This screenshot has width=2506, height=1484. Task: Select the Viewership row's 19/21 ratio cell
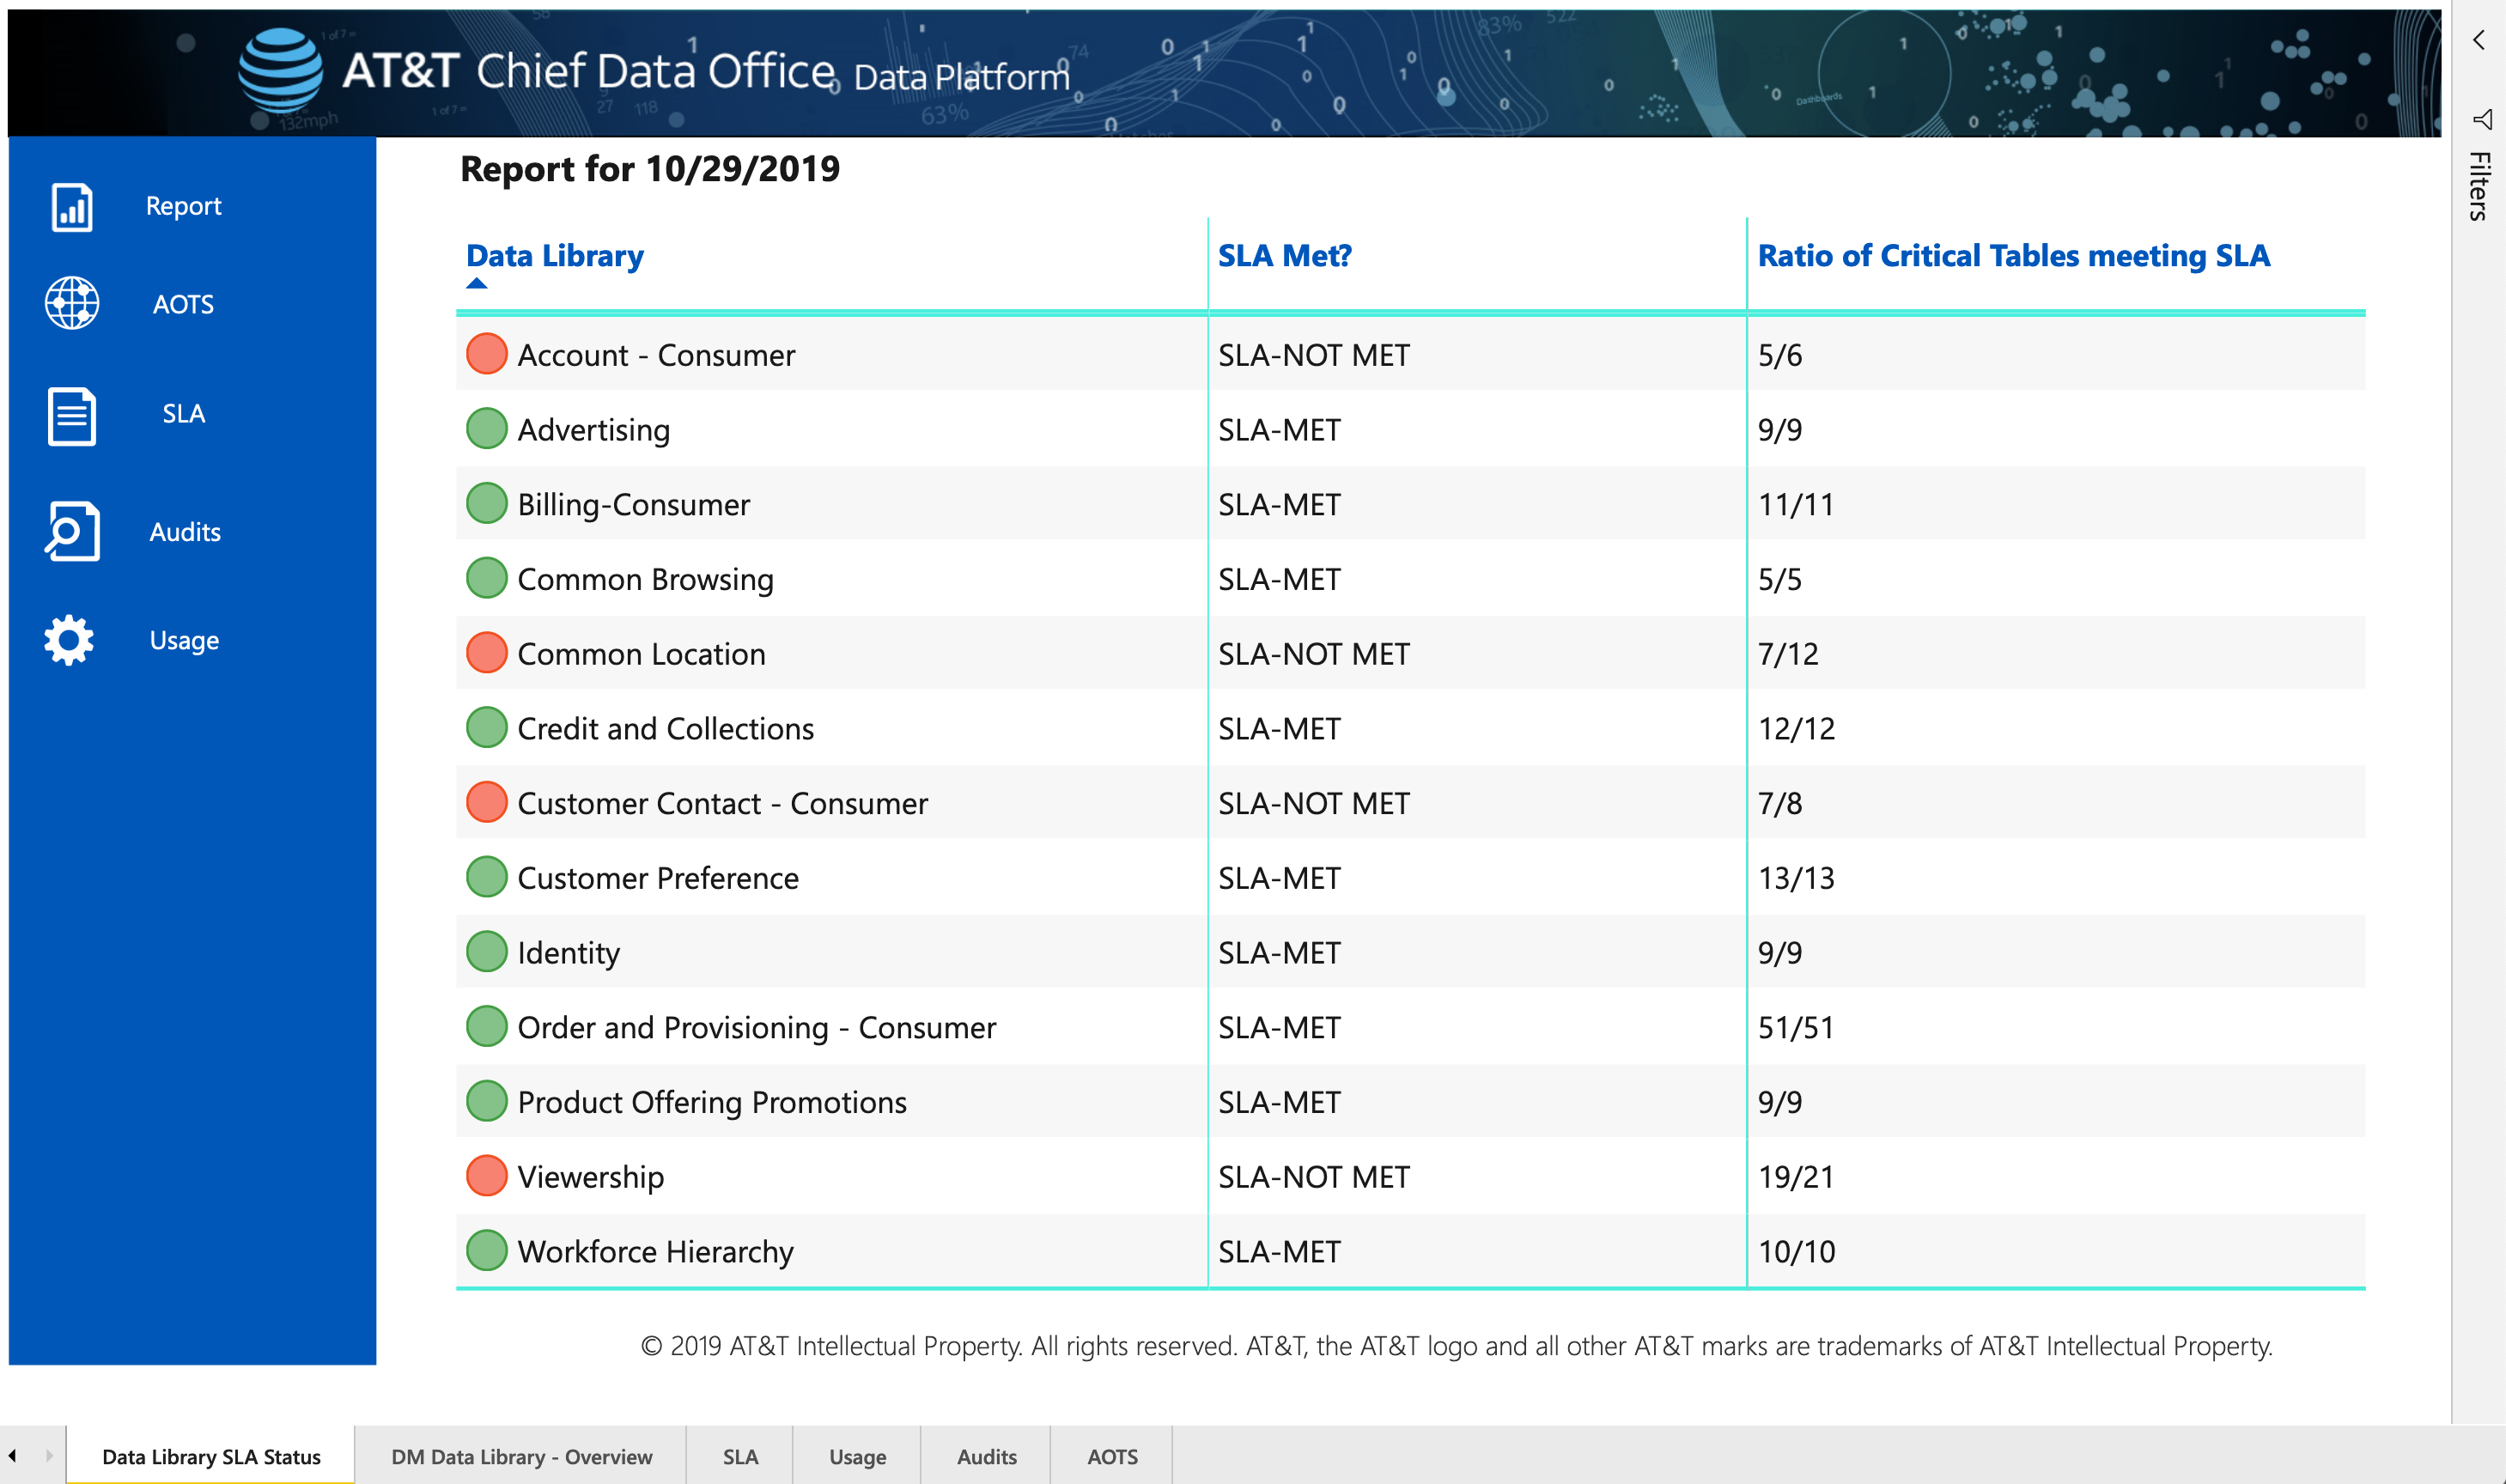[x=1796, y=1177]
